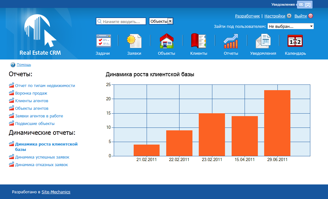
Task: Click the envelope notifications icon at top
Action: [x=301, y=4]
